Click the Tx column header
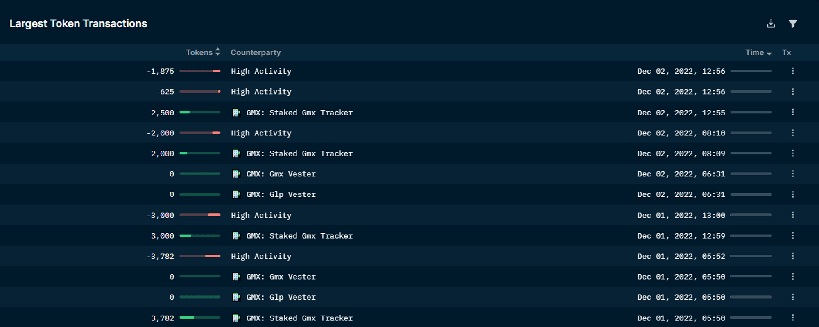This screenshot has width=819, height=327. pos(786,52)
